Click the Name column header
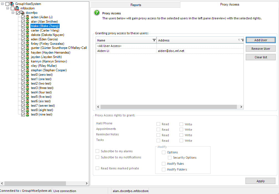 coord(126,40)
